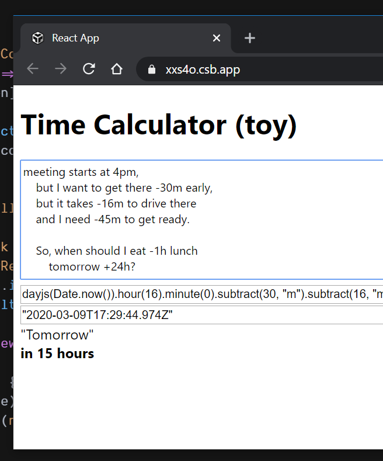The image size is (383, 461).
Task: Click the browser forward arrow
Action: [61, 69]
